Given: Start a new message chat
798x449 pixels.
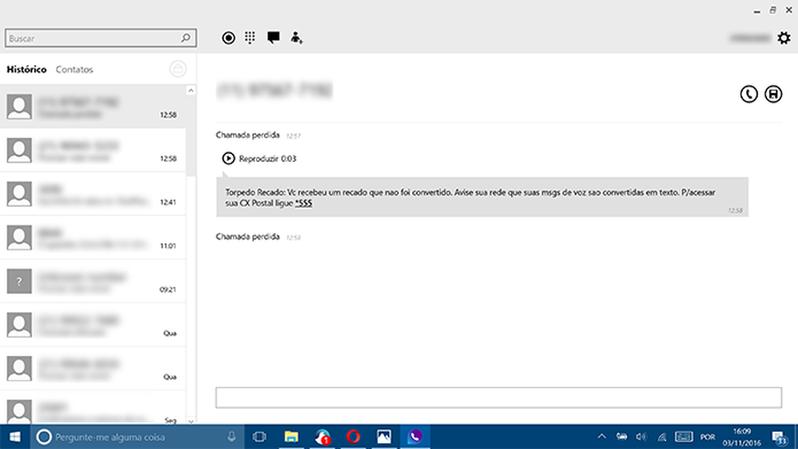Looking at the screenshot, I should 273,37.
